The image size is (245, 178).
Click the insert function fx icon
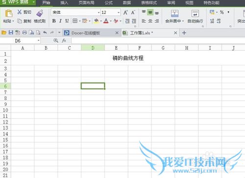pyautogui.click(x=64, y=40)
